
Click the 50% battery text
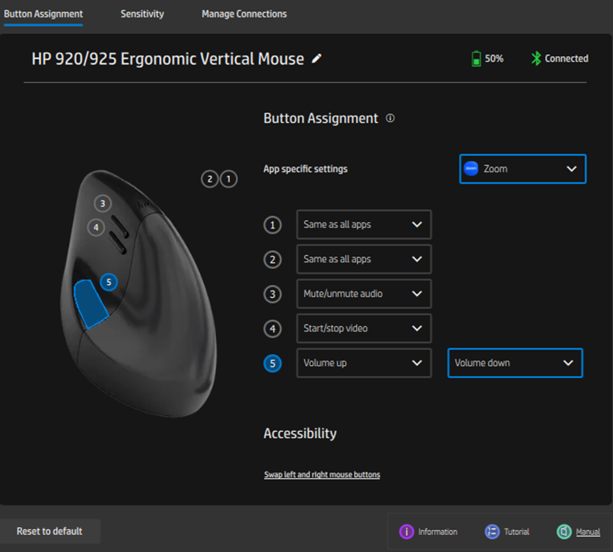[494, 59]
